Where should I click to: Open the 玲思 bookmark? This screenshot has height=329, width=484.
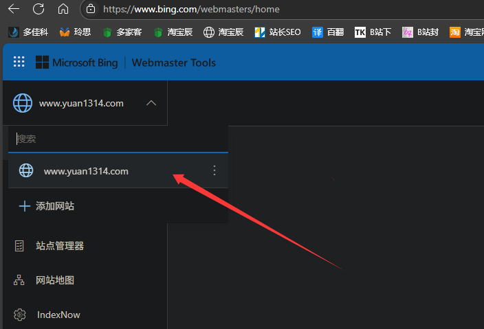tap(75, 32)
